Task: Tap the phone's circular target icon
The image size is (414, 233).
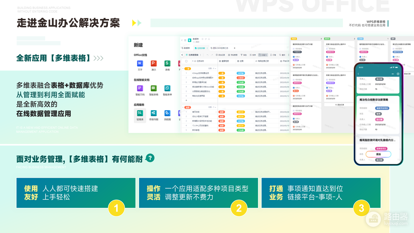Action: tap(398, 74)
